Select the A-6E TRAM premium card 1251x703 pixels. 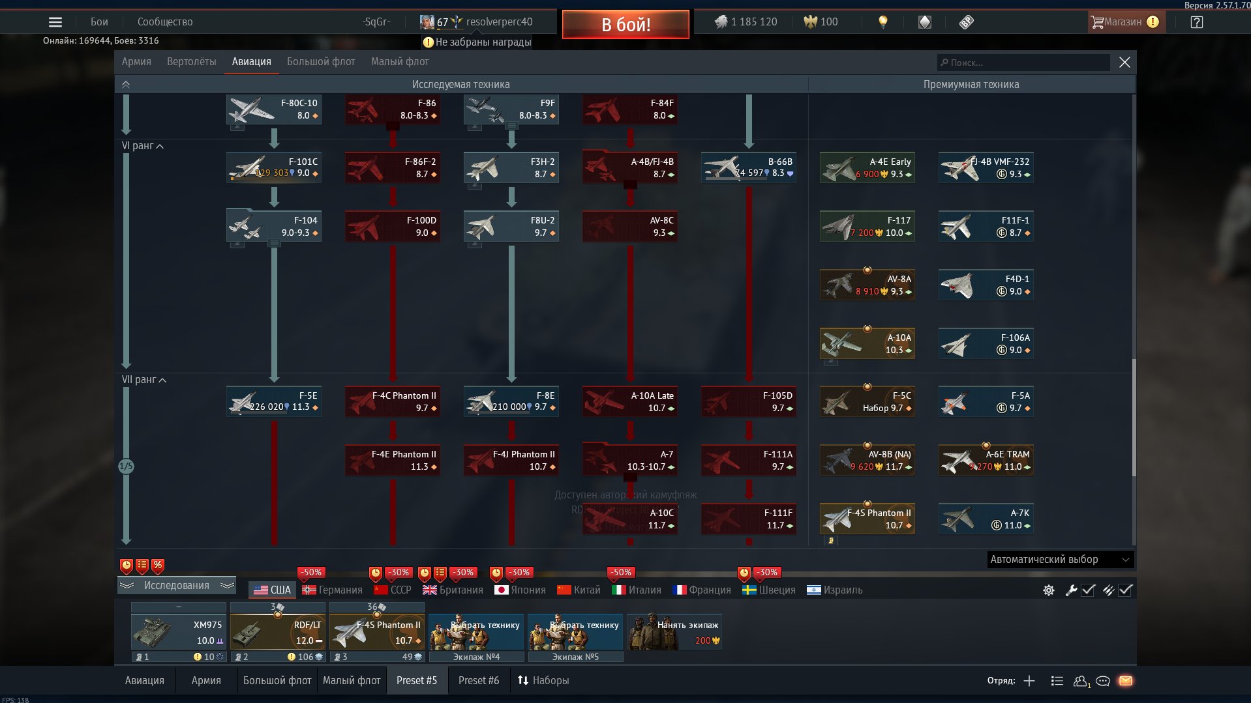[986, 461]
